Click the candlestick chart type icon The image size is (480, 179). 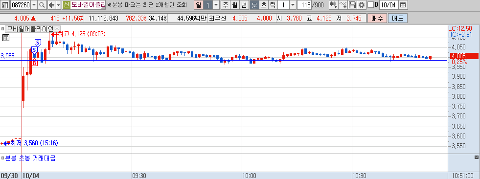tap(333, 4)
